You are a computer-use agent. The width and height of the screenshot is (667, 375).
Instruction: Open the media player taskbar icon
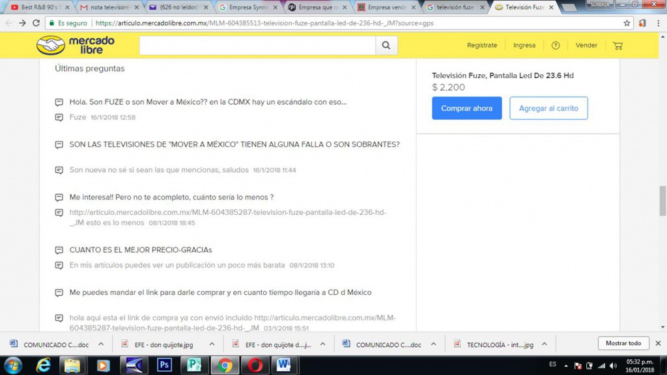[x=103, y=365]
